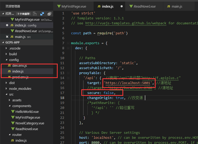198x144 pixels.
Task: Click line number 18 in gutter
Action: (x=62, y=98)
